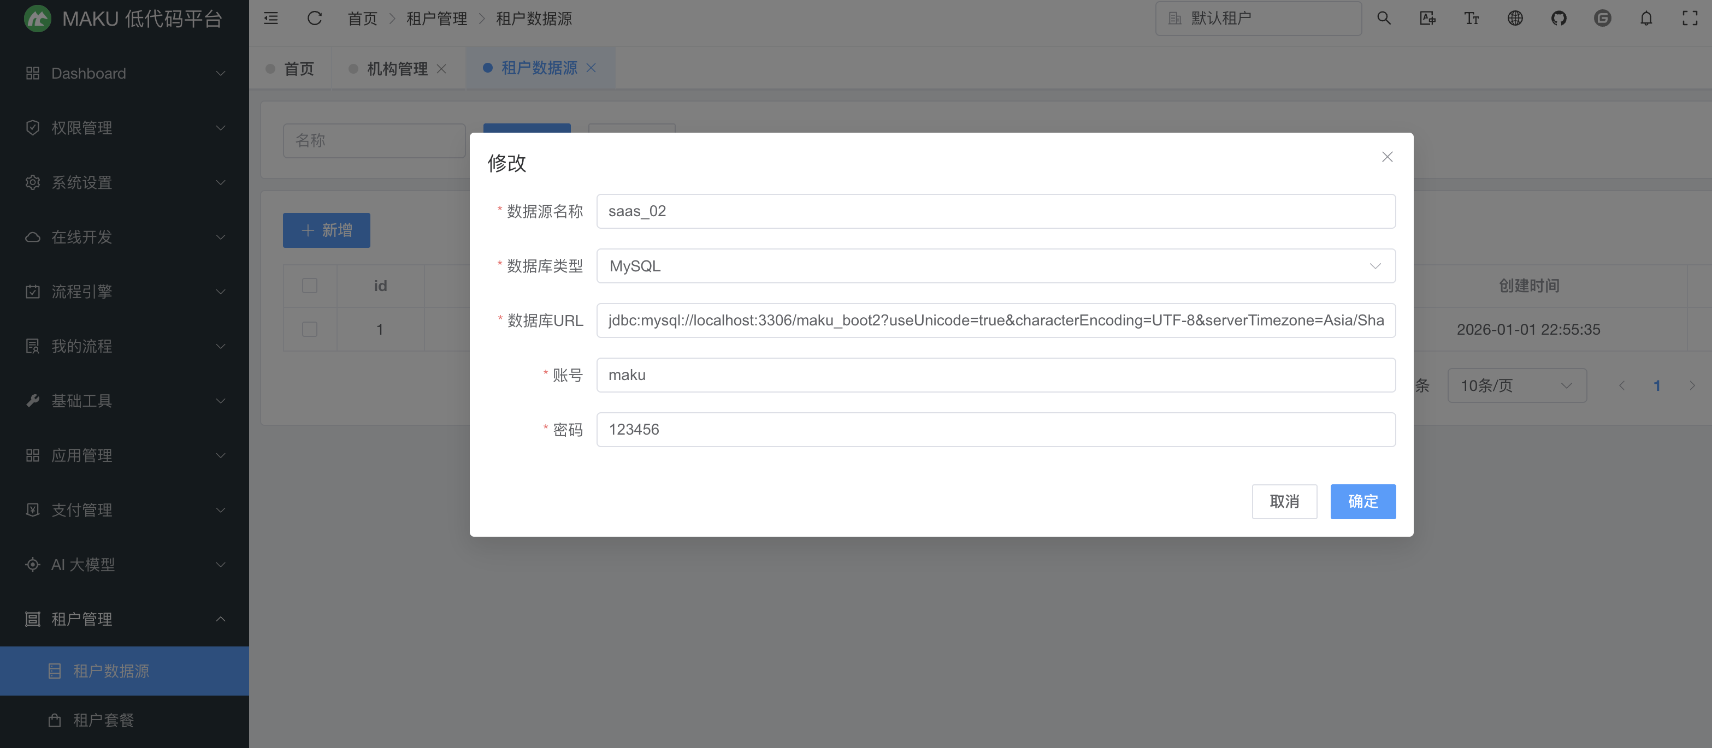Viewport: 1712px width, 748px height.
Task: Open the search magnifier icon
Action: (x=1384, y=19)
